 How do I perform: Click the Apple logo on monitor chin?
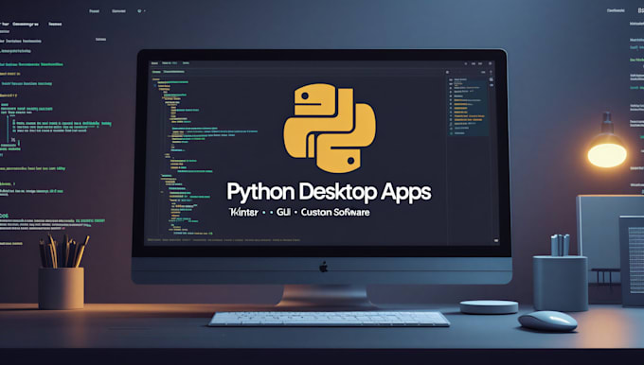click(x=324, y=267)
